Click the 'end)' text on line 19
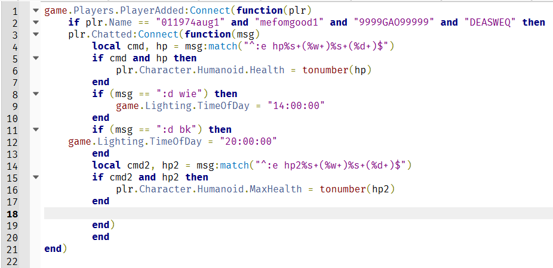Image resolution: width=553 pixels, height=268 pixels. coord(103,225)
